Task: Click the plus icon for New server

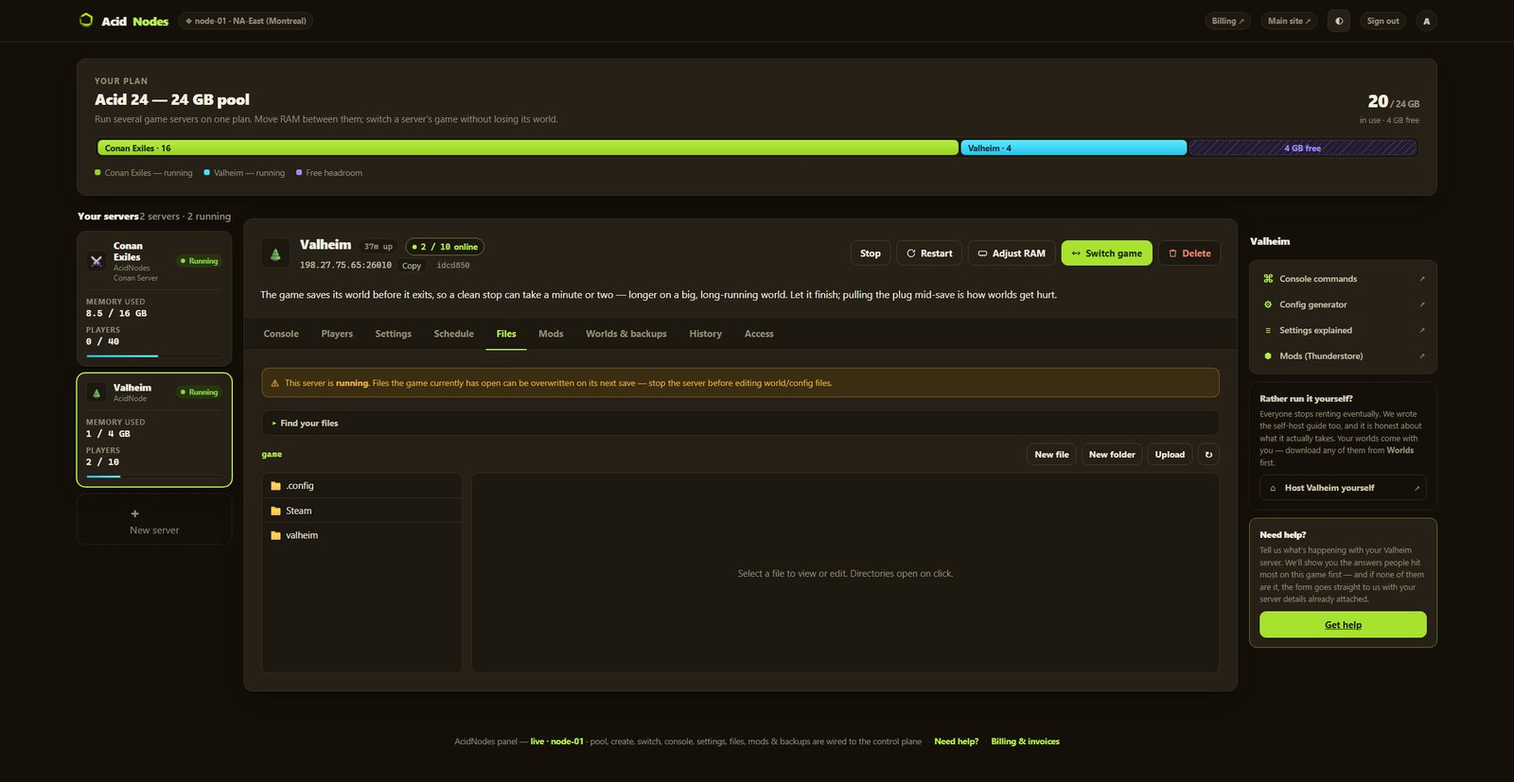Action: [x=134, y=513]
